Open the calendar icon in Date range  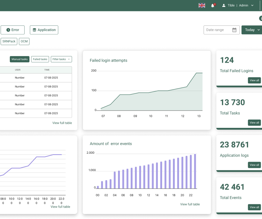tap(234, 30)
